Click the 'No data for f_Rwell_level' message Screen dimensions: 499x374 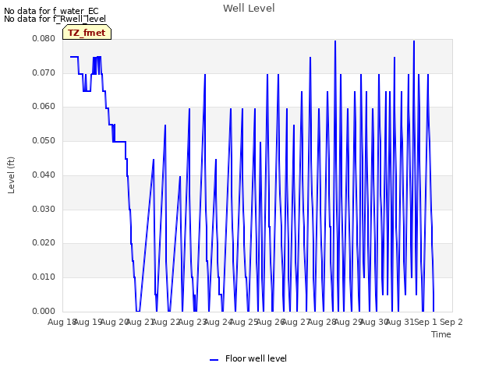click(x=55, y=19)
